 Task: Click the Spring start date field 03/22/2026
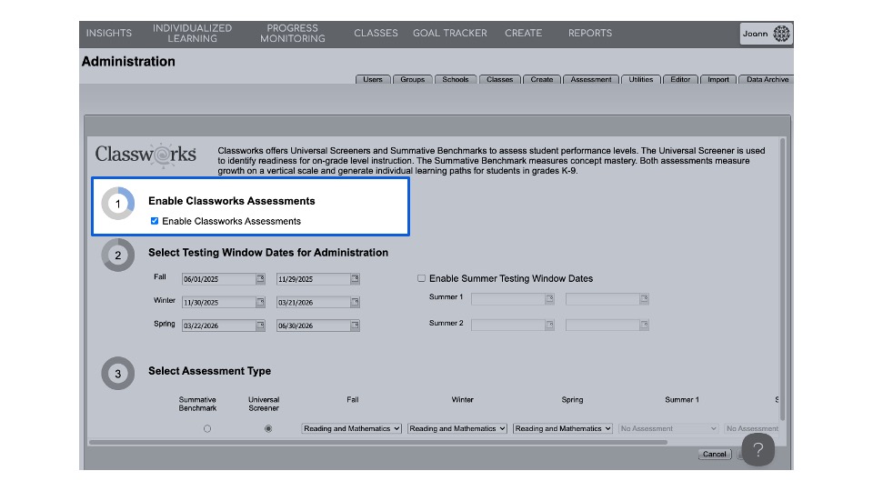pyautogui.click(x=219, y=326)
